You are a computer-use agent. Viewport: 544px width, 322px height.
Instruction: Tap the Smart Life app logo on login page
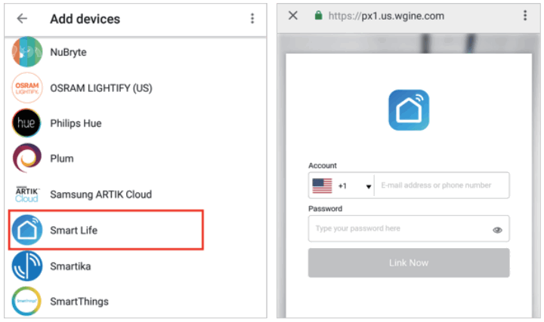[409, 110]
